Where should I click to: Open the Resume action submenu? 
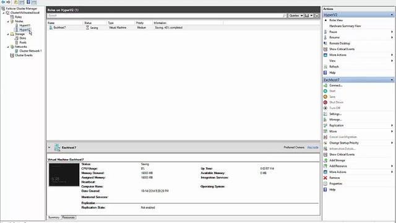pyautogui.click(x=392, y=37)
